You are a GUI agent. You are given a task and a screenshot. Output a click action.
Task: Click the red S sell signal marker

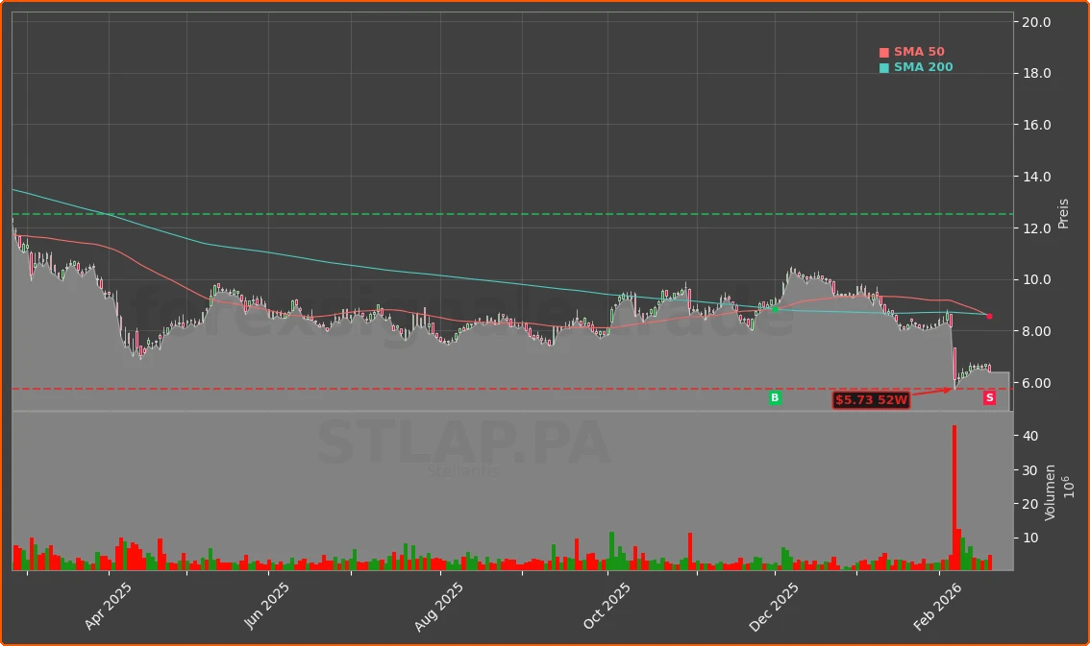[x=988, y=398]
